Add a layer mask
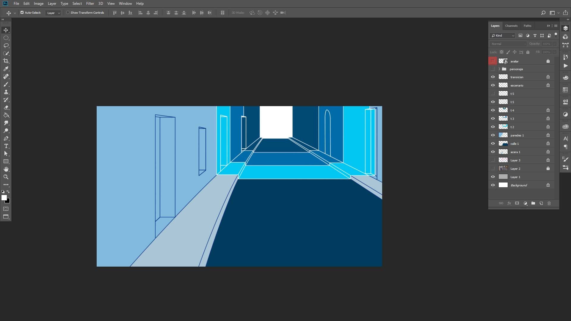The width and height of the screenshot is (571, 321). pyautogui.click(x=517, y=203)
